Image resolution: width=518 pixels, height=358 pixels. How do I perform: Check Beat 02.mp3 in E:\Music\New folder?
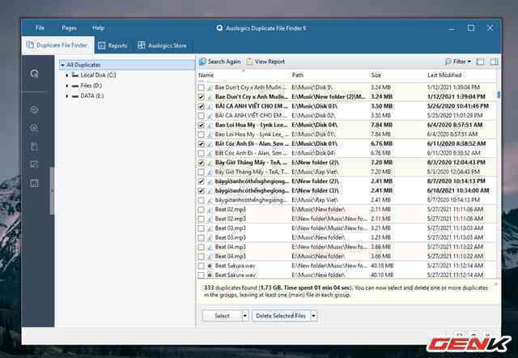coord(201,210)
